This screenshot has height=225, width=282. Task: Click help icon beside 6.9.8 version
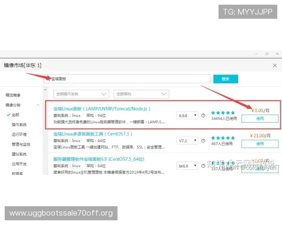point(203,116)
